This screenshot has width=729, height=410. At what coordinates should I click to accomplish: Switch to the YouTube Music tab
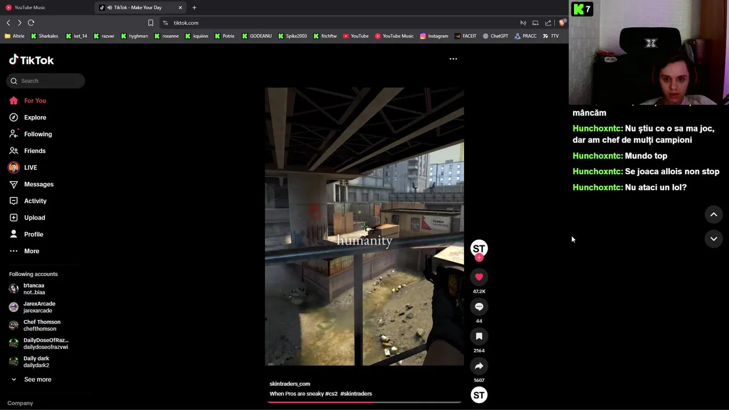pos(46,7)
